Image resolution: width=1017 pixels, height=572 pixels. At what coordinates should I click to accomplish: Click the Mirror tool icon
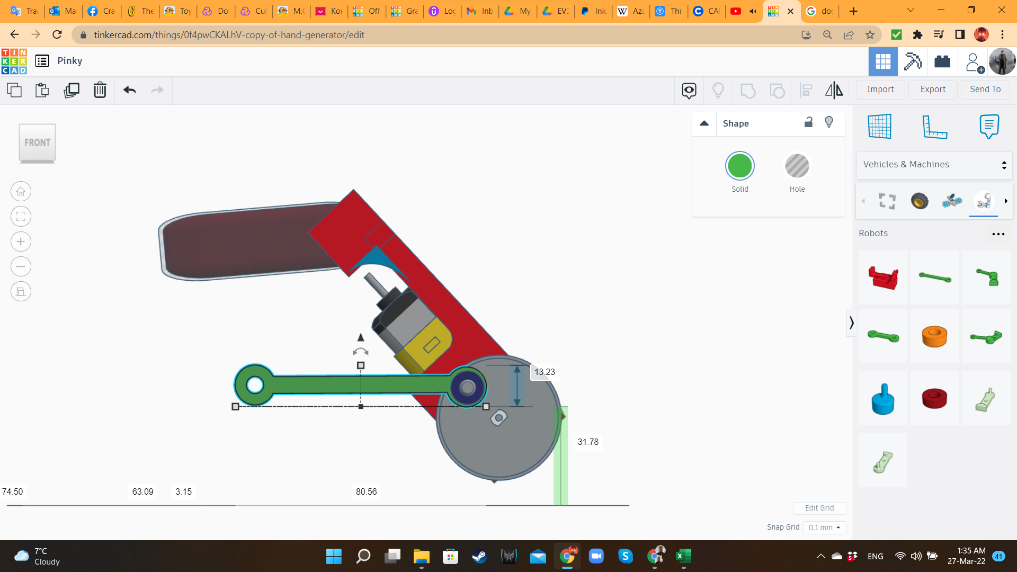click(834, 90)
